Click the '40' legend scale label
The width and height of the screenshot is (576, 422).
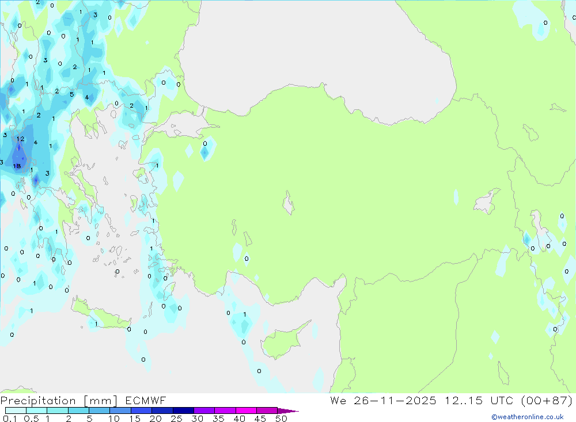pos(240,419)
